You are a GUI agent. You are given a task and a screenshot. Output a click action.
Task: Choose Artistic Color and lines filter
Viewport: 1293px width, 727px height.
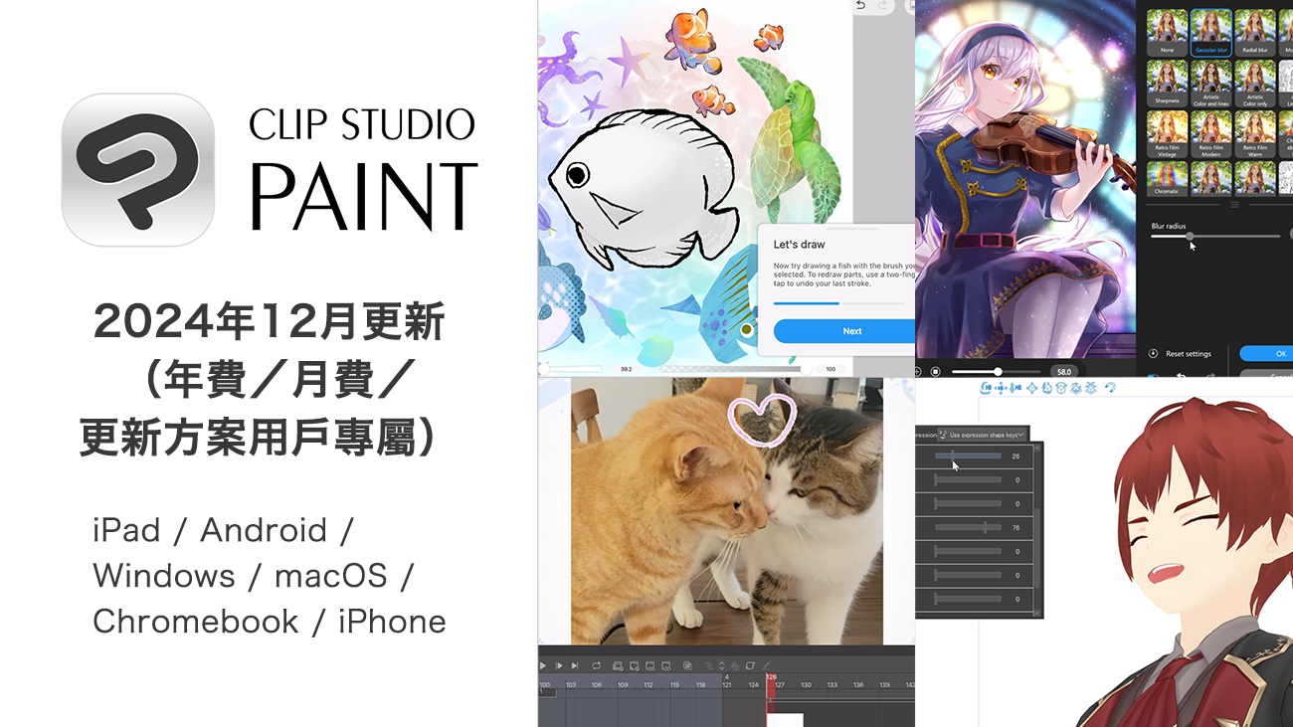(1210, 84)
